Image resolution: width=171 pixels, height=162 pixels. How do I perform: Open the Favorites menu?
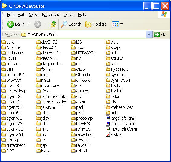pos(50,15)
